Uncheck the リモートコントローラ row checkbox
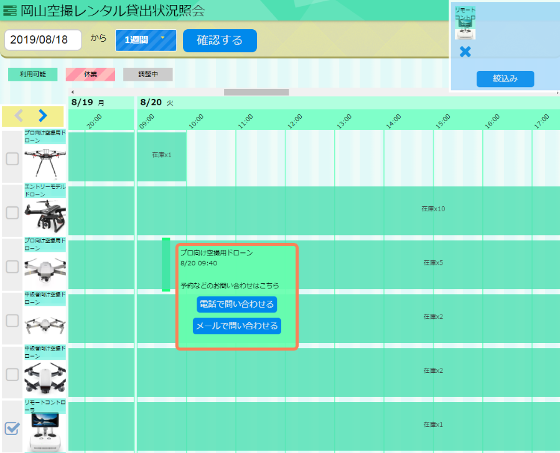The height and width of the screenshot is (453, 560). tap(12, 428)
